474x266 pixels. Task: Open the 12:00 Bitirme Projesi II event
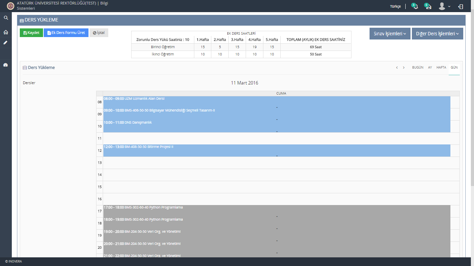click(x=277, y=151)
